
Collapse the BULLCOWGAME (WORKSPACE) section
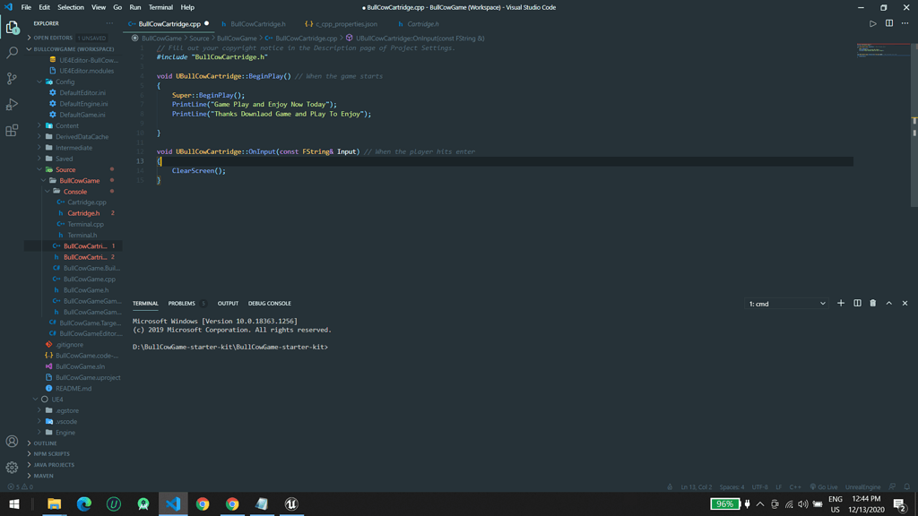point(74,49)
